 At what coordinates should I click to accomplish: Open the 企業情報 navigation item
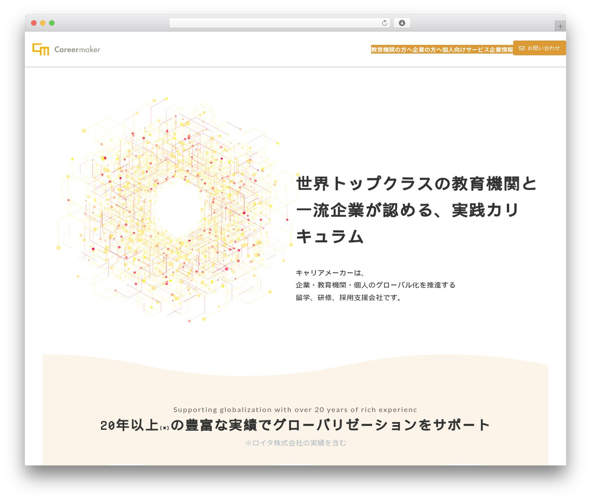[x=501, y=49]
